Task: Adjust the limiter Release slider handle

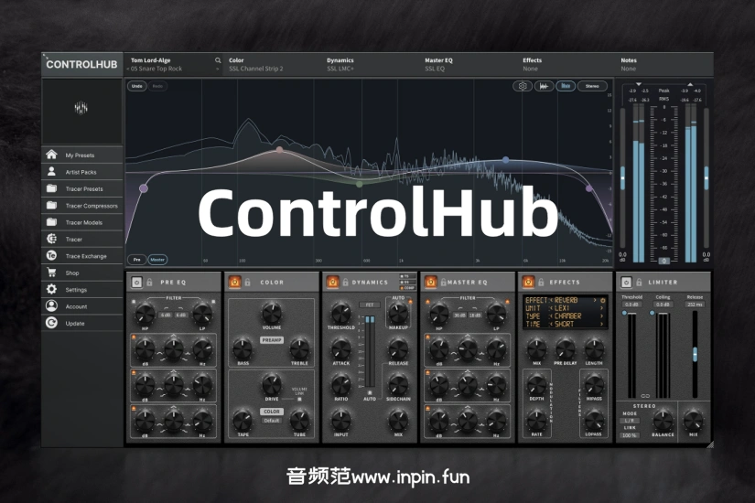Action: (695, 354)
